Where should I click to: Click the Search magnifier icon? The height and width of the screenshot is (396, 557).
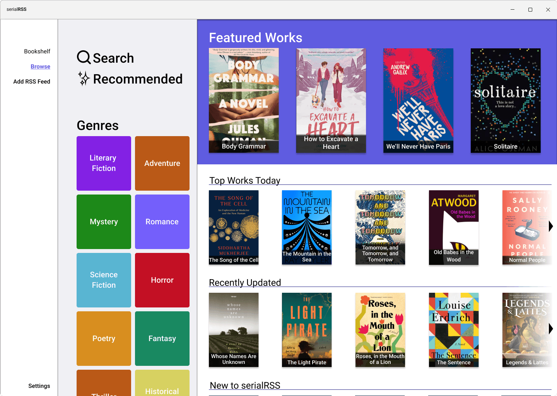[x=84, y=58]
